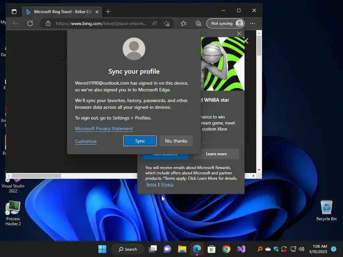Close the ad card with X icon
Image resolution: width=343 pixels, height=257 pixels.
point(246,41)
